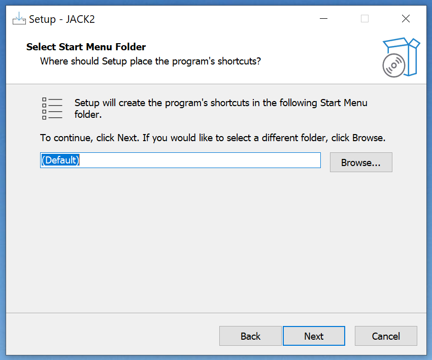The width and height of the screenshot is (432, 360).
Task: Click the grayed-out maximize window button
Action: point(364,19)
